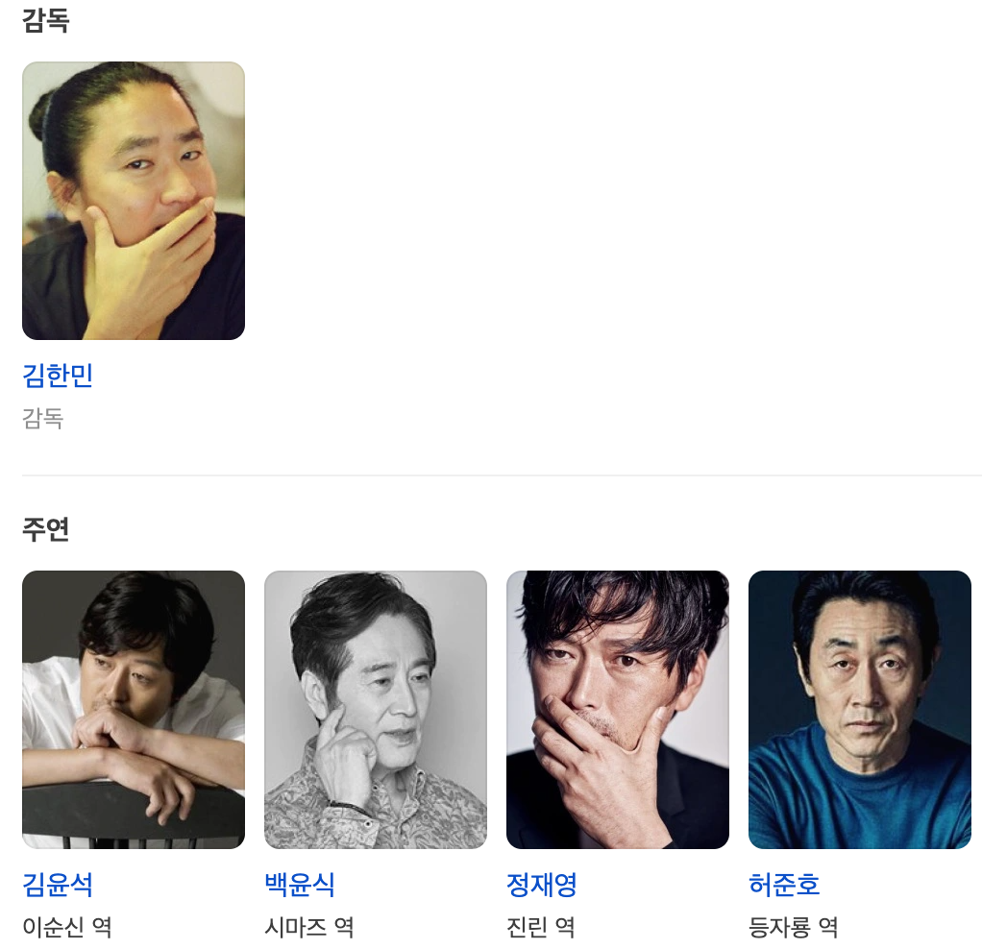Select the 감독 section heading

(46, 20)
